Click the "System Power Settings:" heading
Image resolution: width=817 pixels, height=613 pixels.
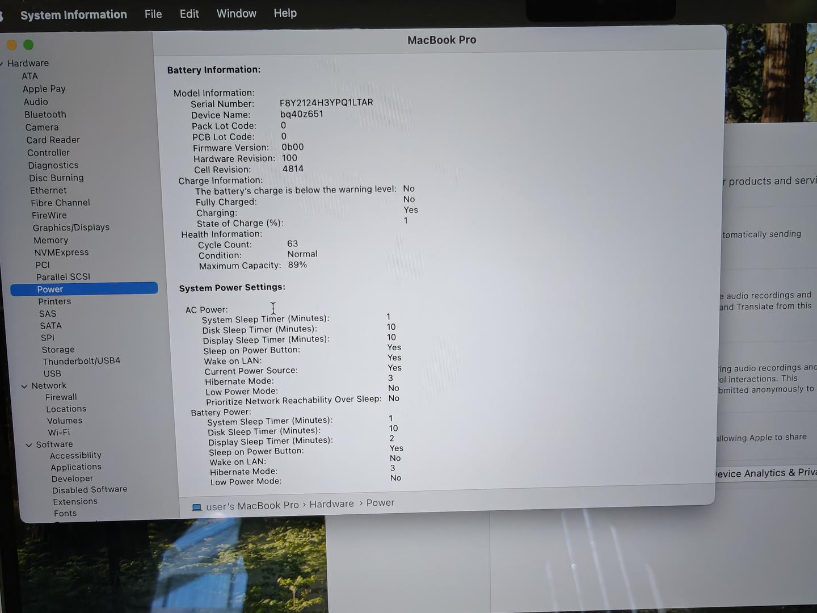point(232,288)
